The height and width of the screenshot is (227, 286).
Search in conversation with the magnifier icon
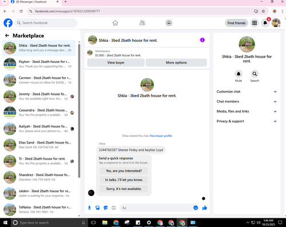coord(255,74)
